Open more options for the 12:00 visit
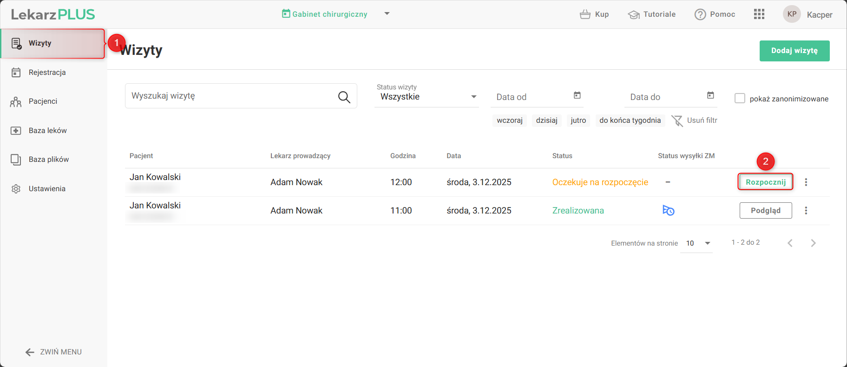Viewport: 847px width, 367px height. point(806,182)
